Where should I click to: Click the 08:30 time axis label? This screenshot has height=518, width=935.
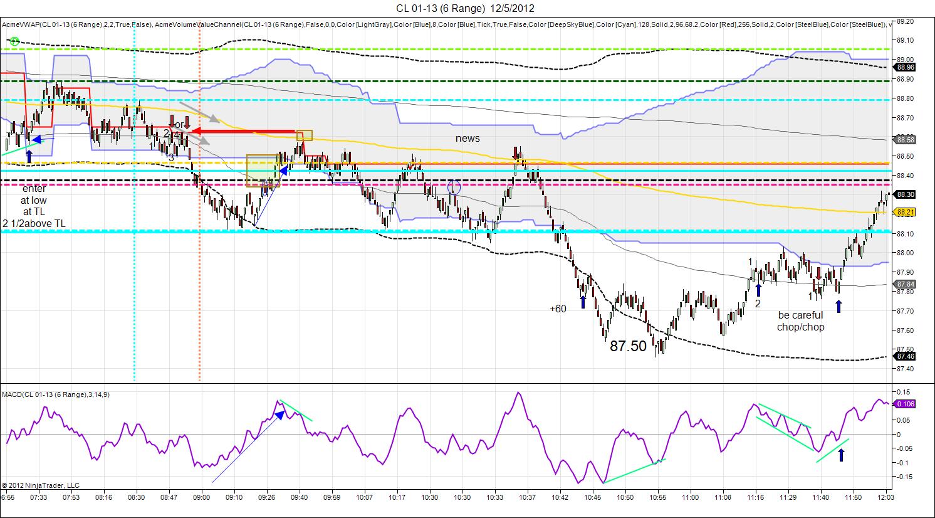(x=136, y=497)
